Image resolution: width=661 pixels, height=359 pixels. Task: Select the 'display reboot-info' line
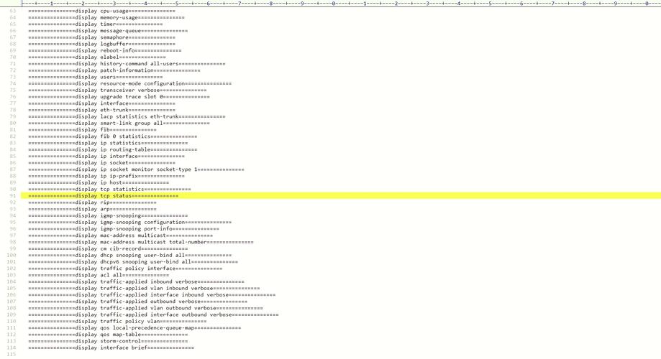[105, 50]
